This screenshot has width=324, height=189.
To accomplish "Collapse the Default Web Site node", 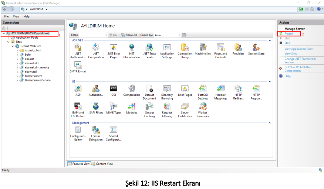I will [13, 46].
